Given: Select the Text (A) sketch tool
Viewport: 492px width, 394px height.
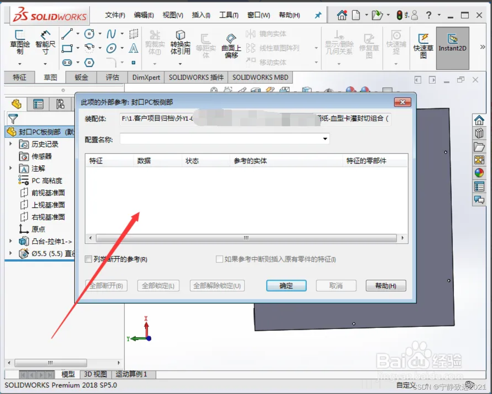Looking at the screenshot, I should [134, 48].
